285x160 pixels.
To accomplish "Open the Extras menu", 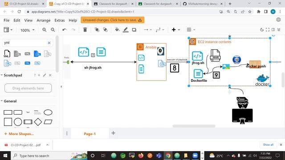I will (x=60, y=20).
